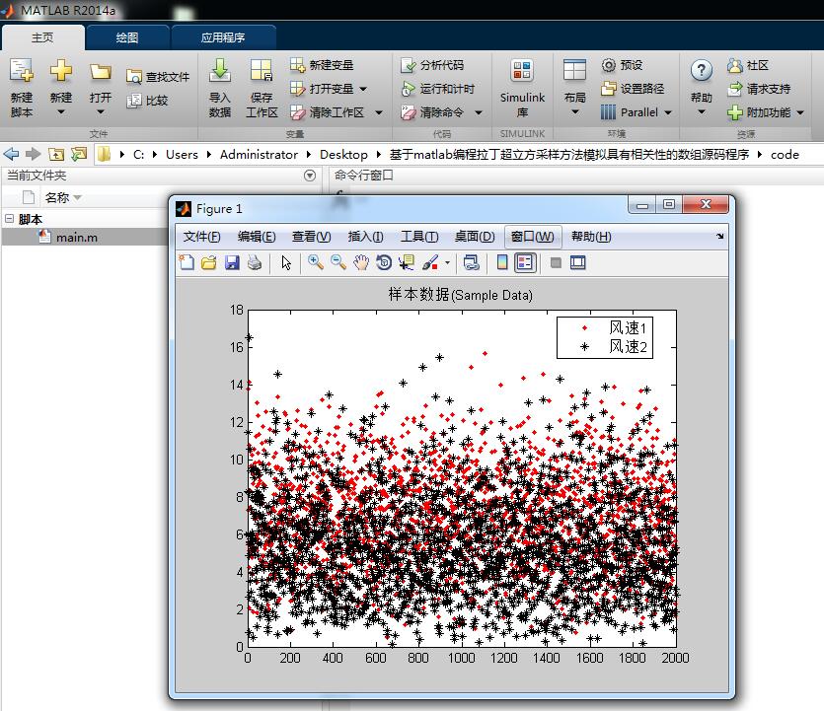Open the brush color dropdown arrow
Screen dimensions: 824x711
[447, 262]
